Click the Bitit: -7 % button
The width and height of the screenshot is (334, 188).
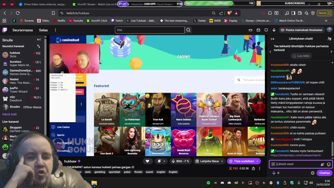point(181,161)
